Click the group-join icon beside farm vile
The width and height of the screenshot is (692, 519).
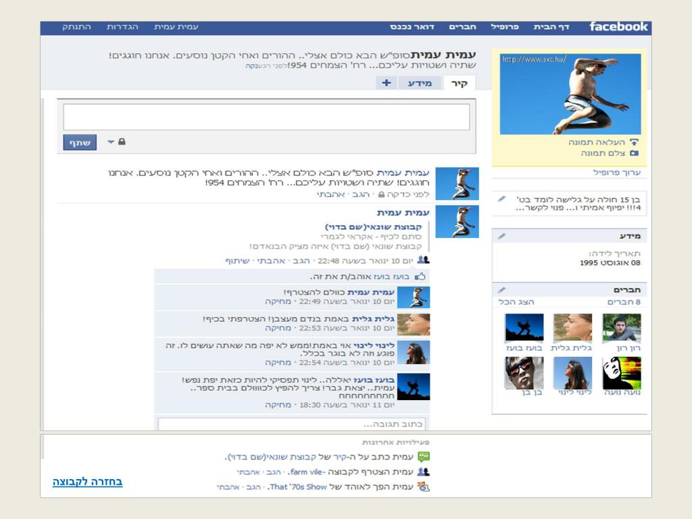424,472
